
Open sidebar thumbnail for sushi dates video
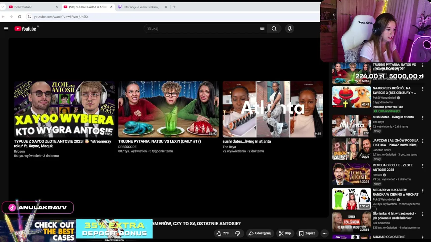point(352,126)
